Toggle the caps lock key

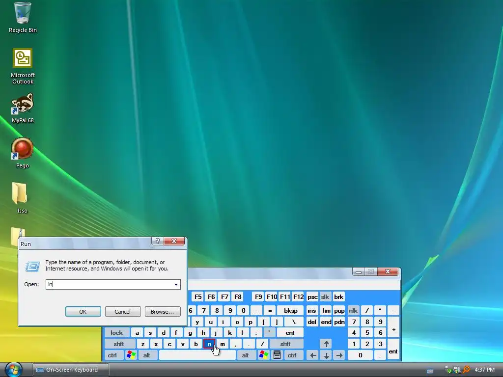(116, 333)
